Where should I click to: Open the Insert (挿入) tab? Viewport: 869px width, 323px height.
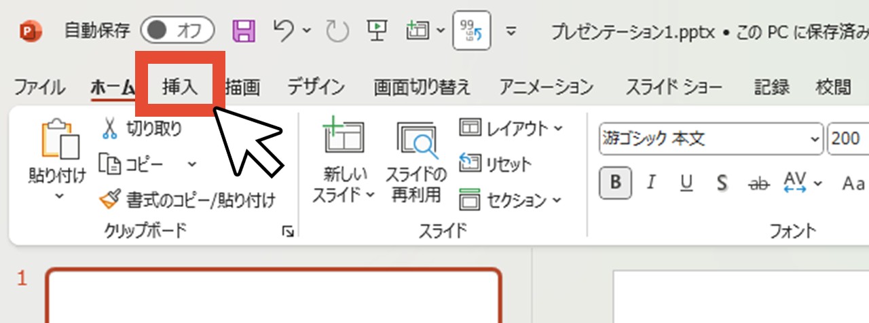click(180, 87)
